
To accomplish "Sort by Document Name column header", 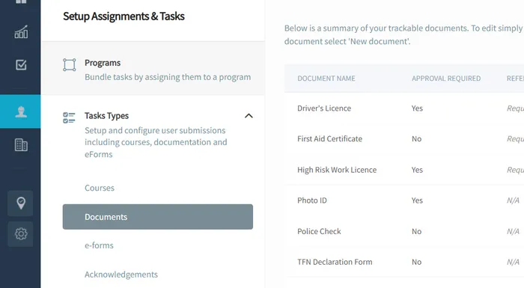I will point(326,79).
